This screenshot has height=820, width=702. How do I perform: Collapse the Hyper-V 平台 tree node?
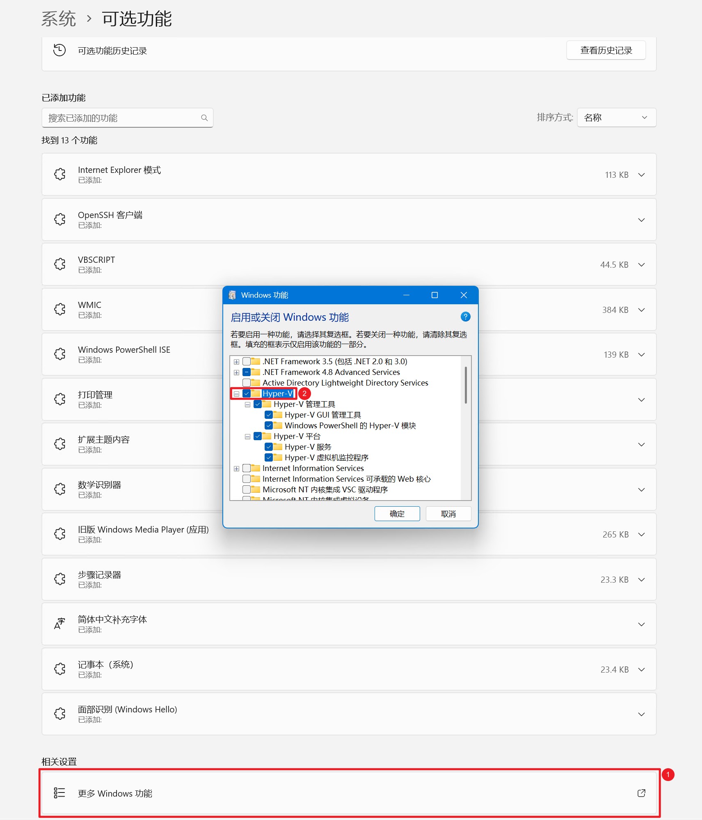(x=247, y=436)
